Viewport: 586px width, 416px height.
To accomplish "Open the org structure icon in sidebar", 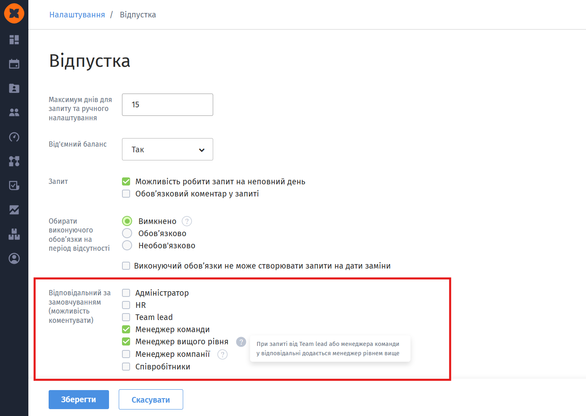I will (14, 161).
